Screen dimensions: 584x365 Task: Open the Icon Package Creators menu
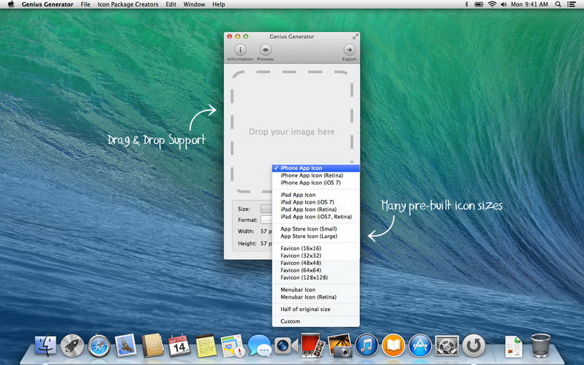tap(127, 4)
